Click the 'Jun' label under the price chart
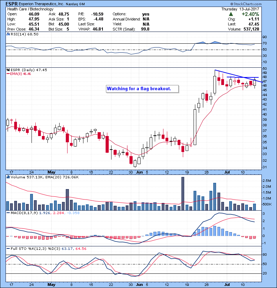The image size is (277, 288). [139, 172]
